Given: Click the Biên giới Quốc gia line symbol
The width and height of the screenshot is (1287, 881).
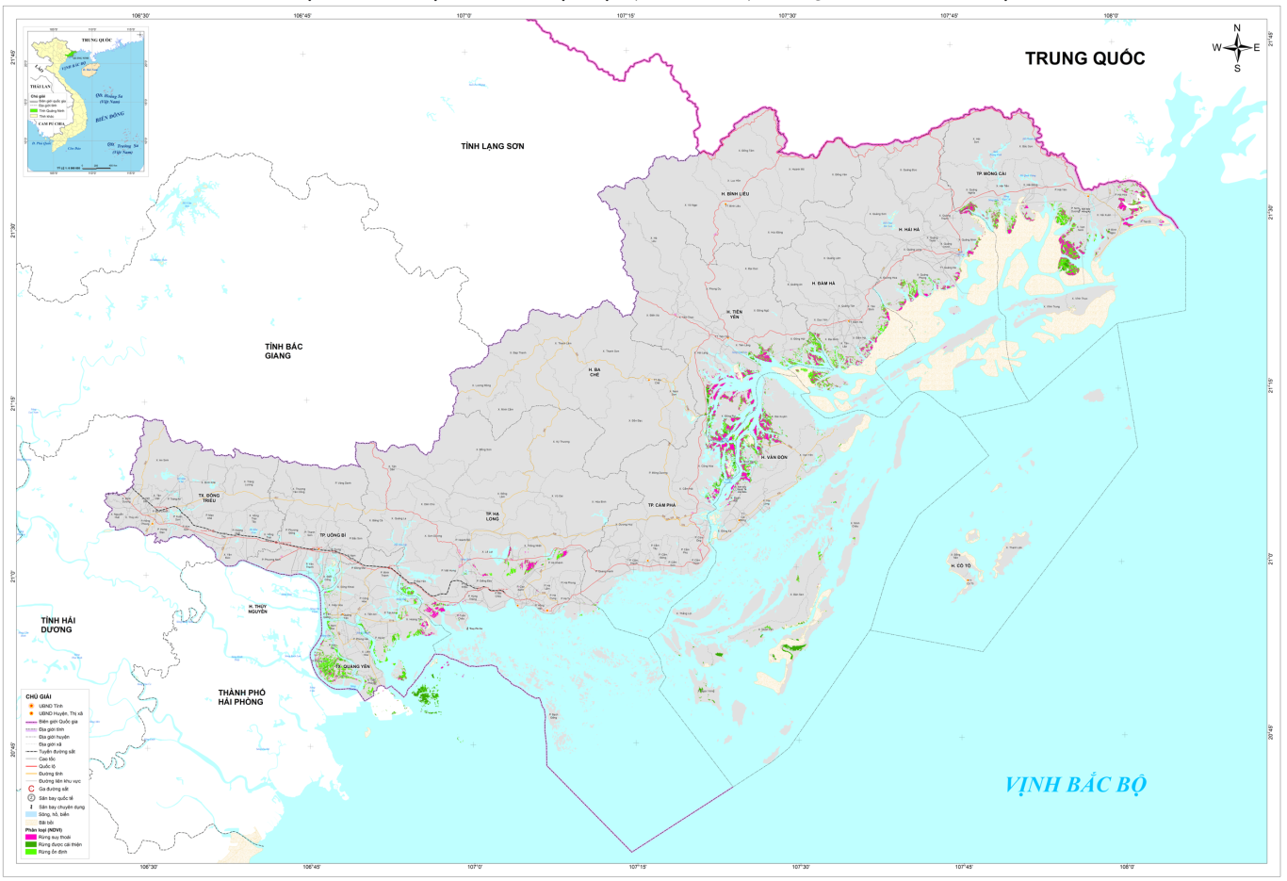Looking at the screenshot, I should pos(31,722).
